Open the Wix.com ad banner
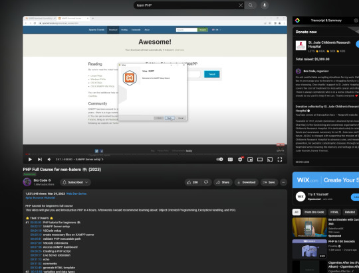 tap(326, 180)
